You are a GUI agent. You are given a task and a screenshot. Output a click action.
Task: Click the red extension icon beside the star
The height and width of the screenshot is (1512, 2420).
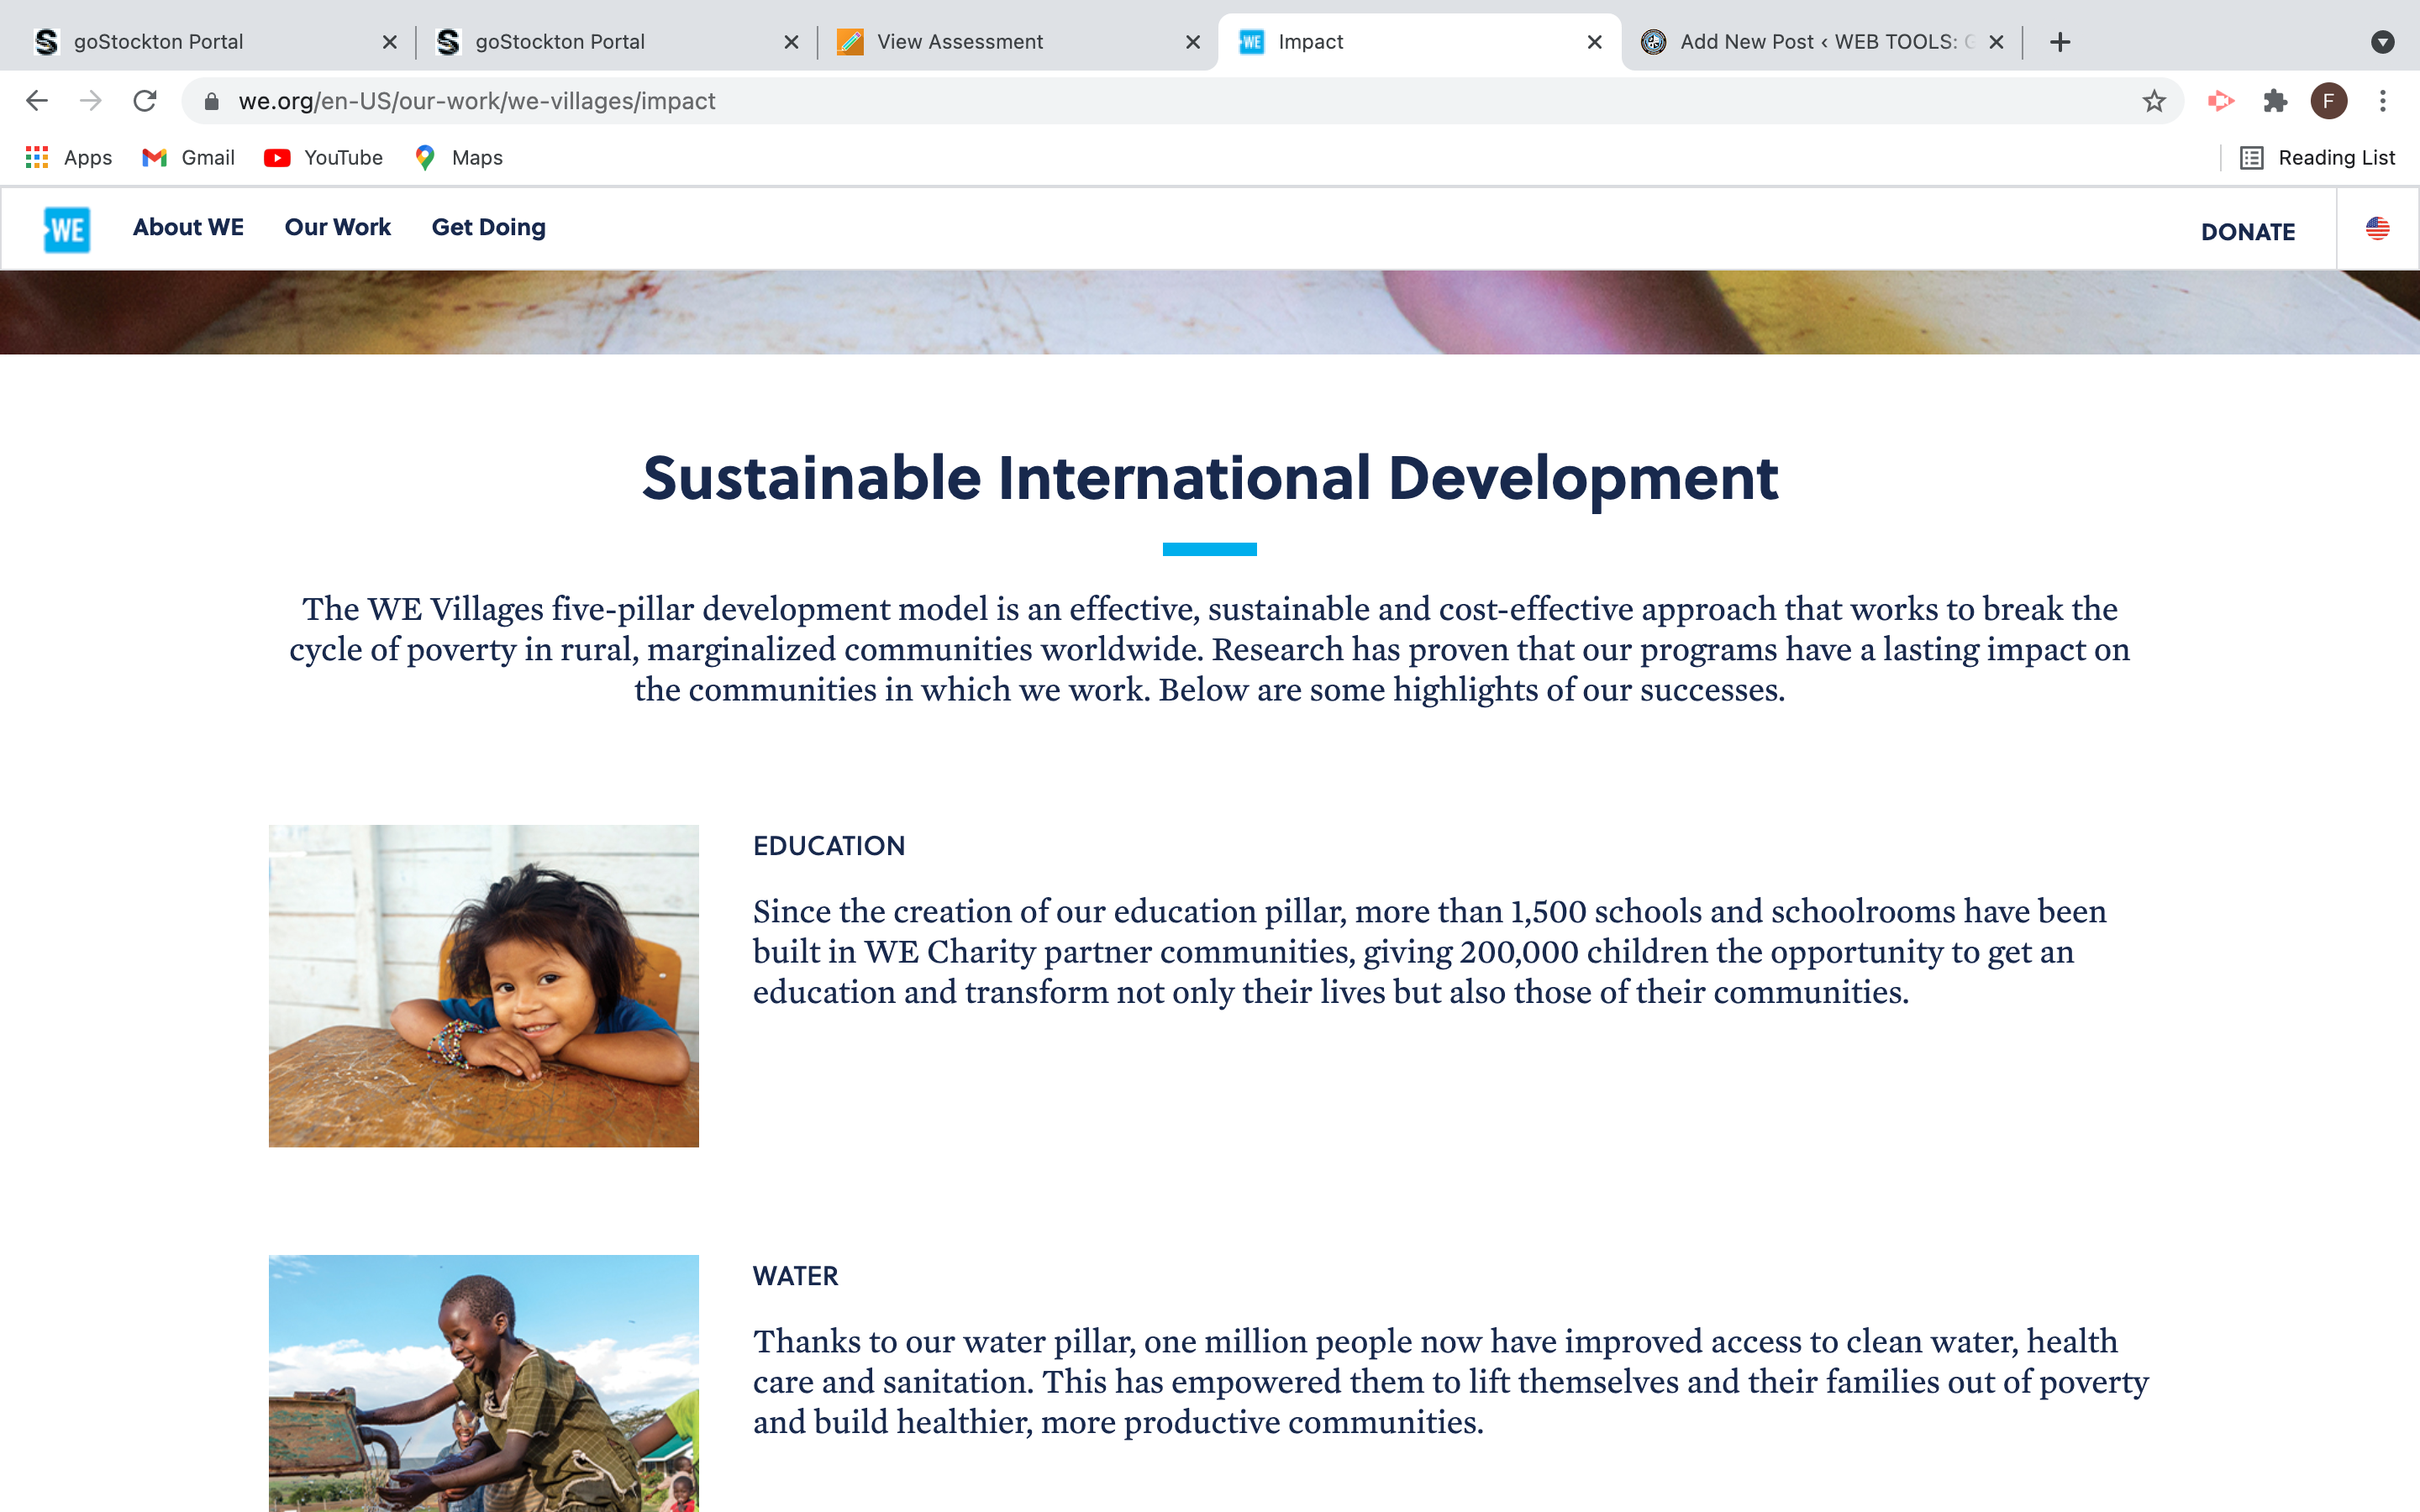(2221, 101)
